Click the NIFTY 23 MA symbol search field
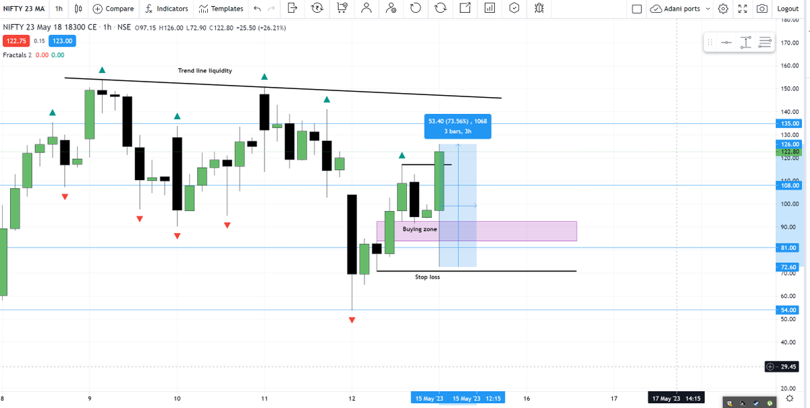This screenshot has width=810, height=408. click(24, 9)
